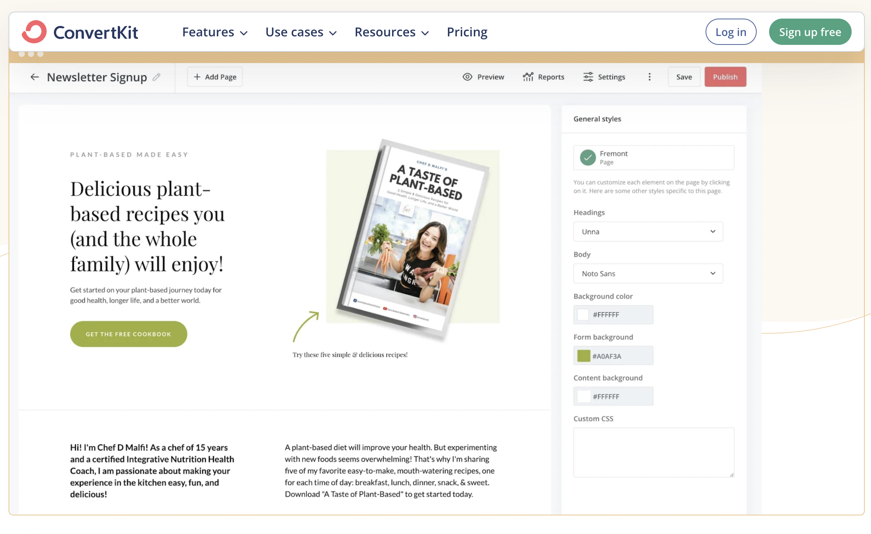Image resolution: width=871 pixels, height=534 pixels.
Task: Open the Body font dropdown showing Noto Sans
Action: tap(648, 274)
